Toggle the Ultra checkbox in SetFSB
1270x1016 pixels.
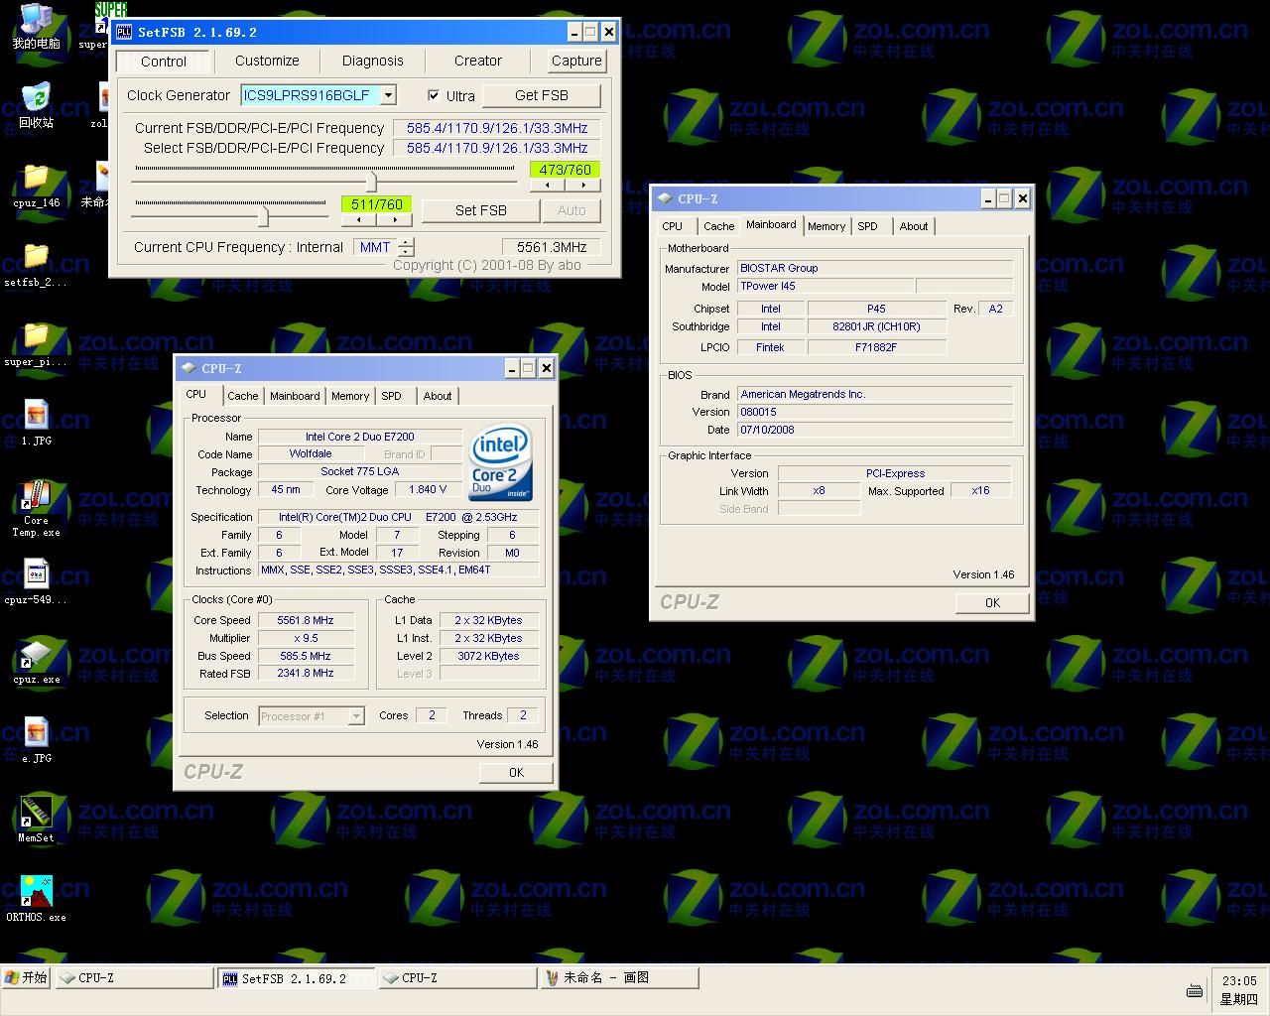(434, 95)
